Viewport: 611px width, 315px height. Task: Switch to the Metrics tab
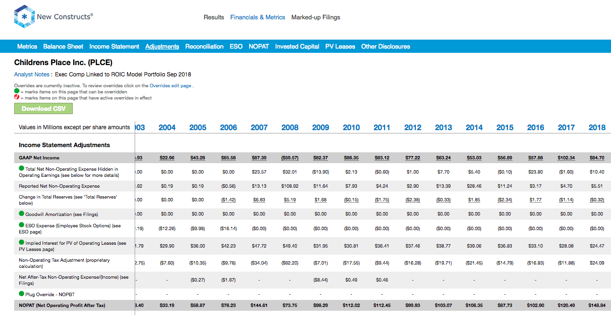point(27,46)
